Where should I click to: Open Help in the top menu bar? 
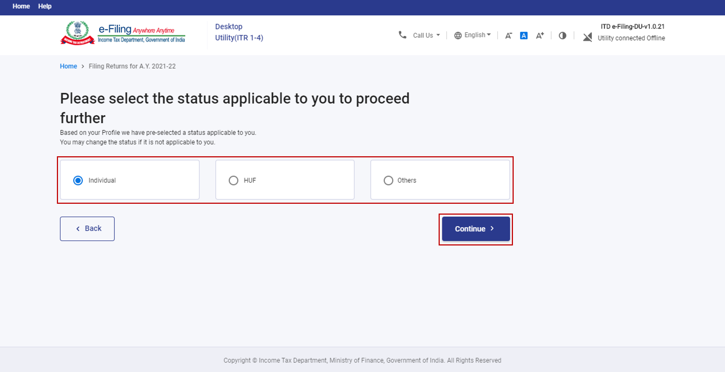(x=45, y=6)
